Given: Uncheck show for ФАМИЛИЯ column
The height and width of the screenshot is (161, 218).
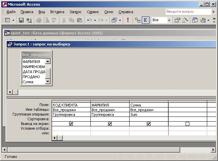Looking at the screenshot, I should click(110, 124).
